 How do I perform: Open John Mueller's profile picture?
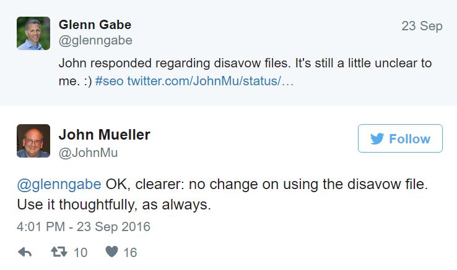33,141
